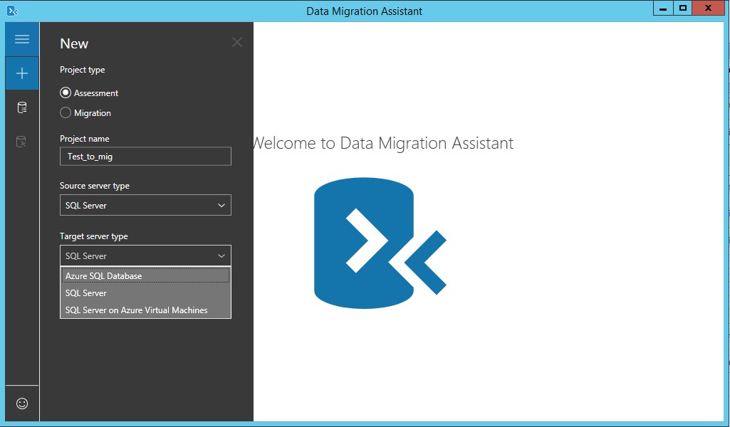Click the greyed database migration sidebar icon

click(x=21, y=142)
